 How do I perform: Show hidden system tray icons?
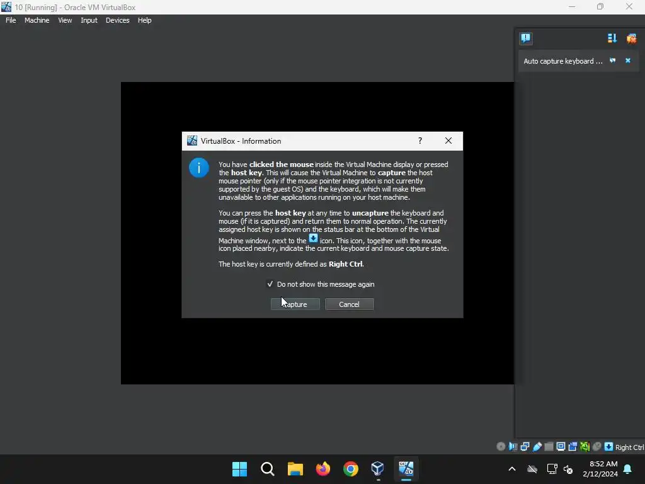click(512, 469)
